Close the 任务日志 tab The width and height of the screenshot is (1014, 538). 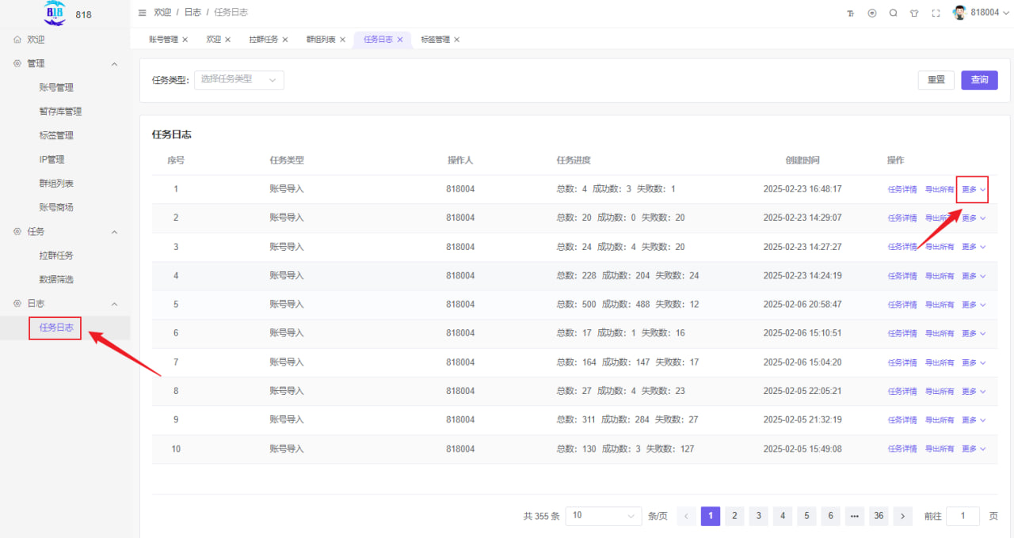coord(400,40)
